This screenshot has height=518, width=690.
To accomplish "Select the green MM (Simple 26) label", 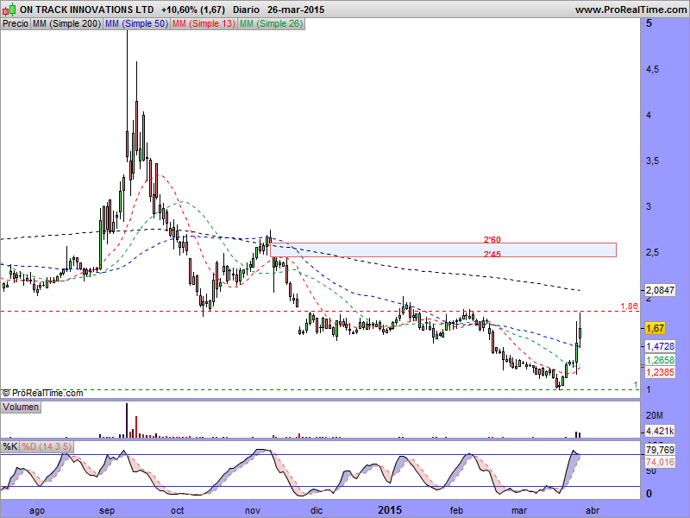I will tap(270, 24).
